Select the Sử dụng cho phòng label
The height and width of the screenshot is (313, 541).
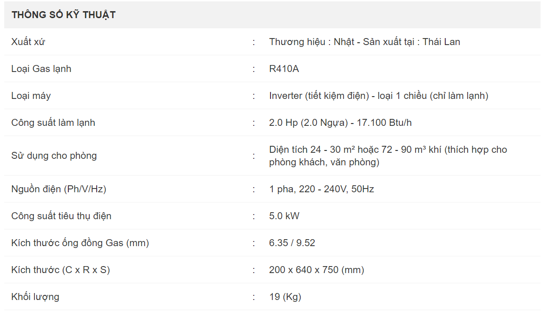point(54,156)
